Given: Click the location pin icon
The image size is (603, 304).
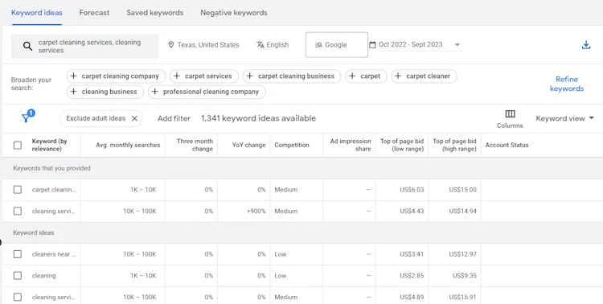Looking at the screenshot, I should tap(171, 45).
